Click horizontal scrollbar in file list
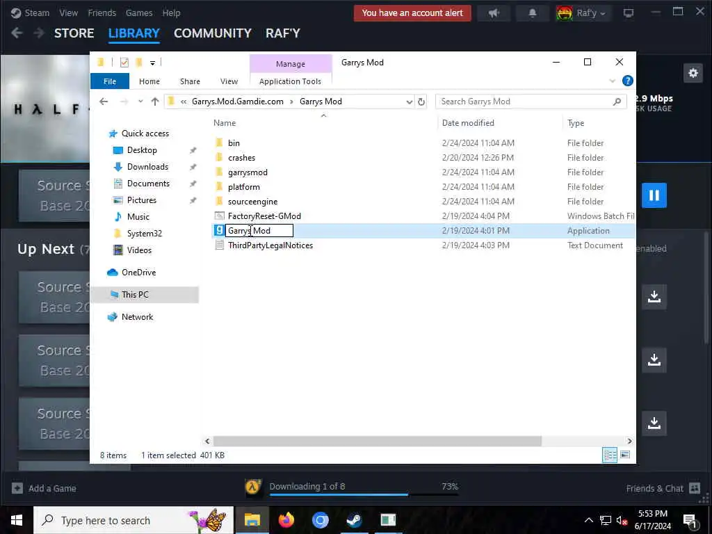The width and height of the screenshot is (712, 534). 377,441
